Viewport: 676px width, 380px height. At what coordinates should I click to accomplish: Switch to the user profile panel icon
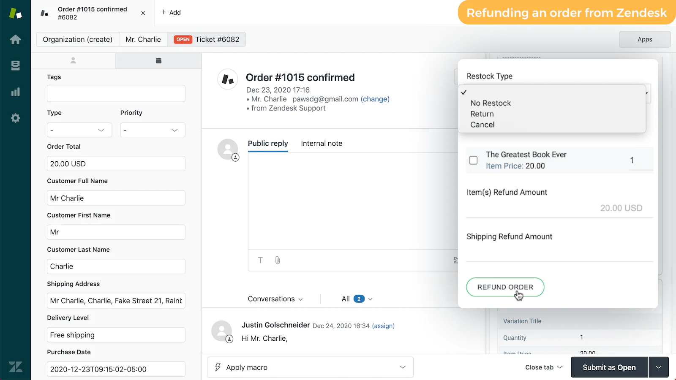click(x=73, y=61)
